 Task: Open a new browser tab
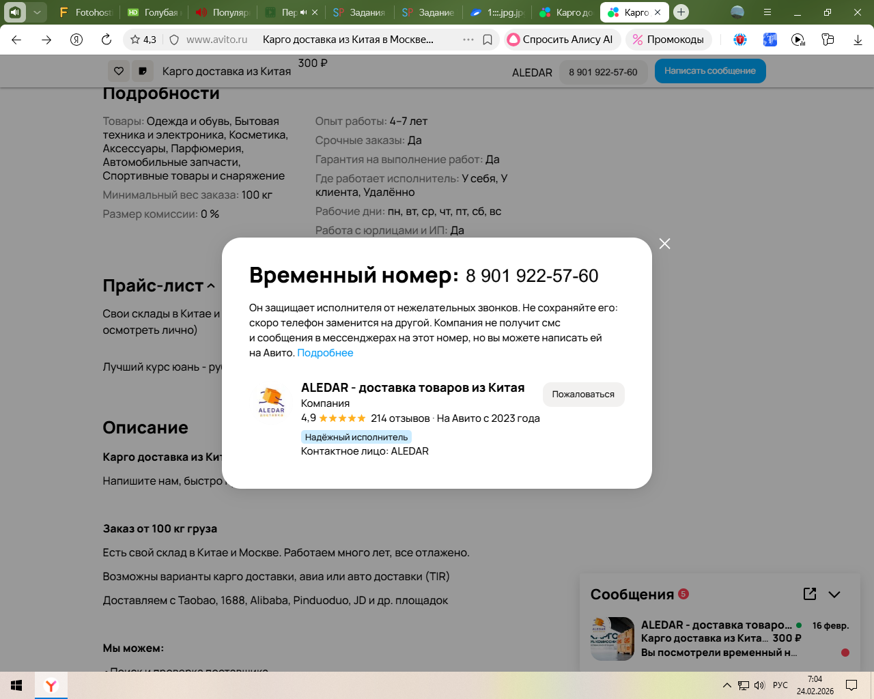681,12
